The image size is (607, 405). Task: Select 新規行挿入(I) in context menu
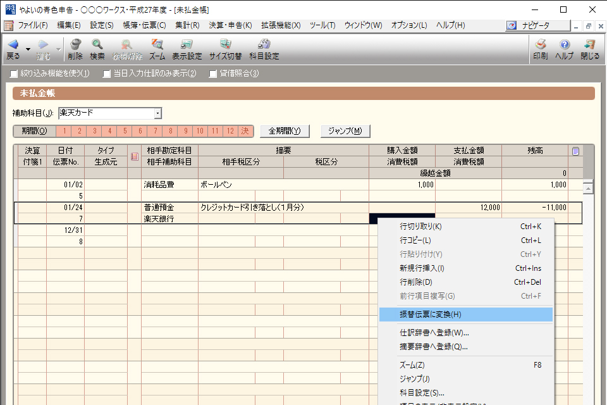tap(466, 268)
